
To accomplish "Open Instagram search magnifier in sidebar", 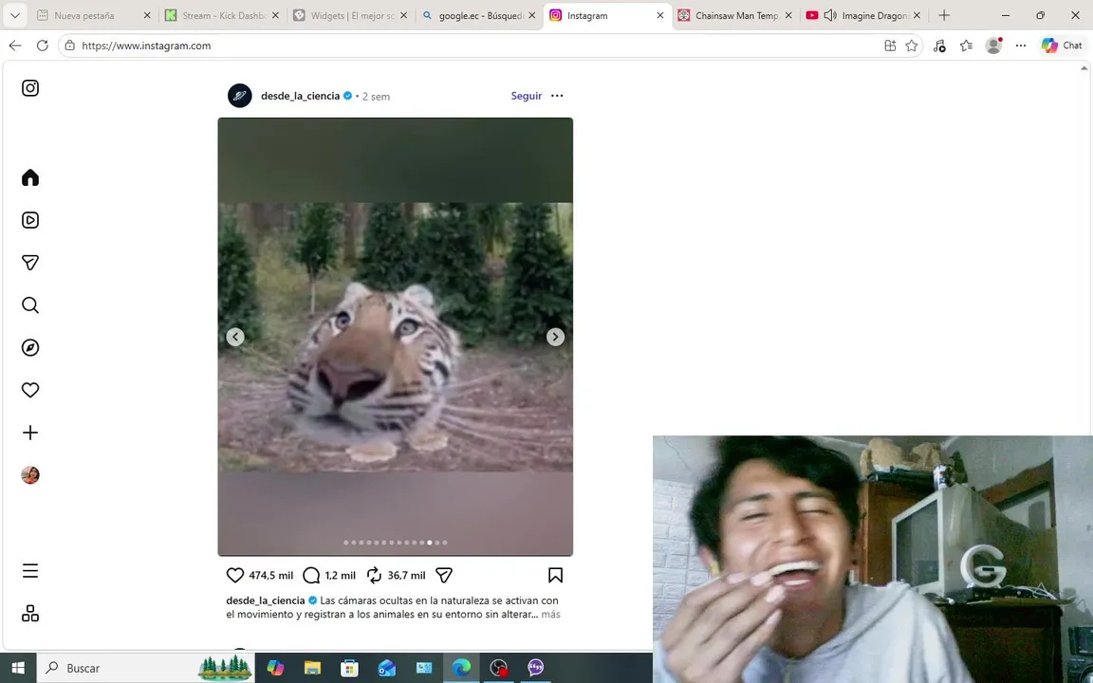I will click(x=30, y=305).
